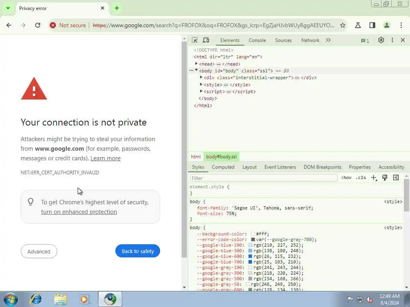Click the styles Filter field

coord(263,178)
